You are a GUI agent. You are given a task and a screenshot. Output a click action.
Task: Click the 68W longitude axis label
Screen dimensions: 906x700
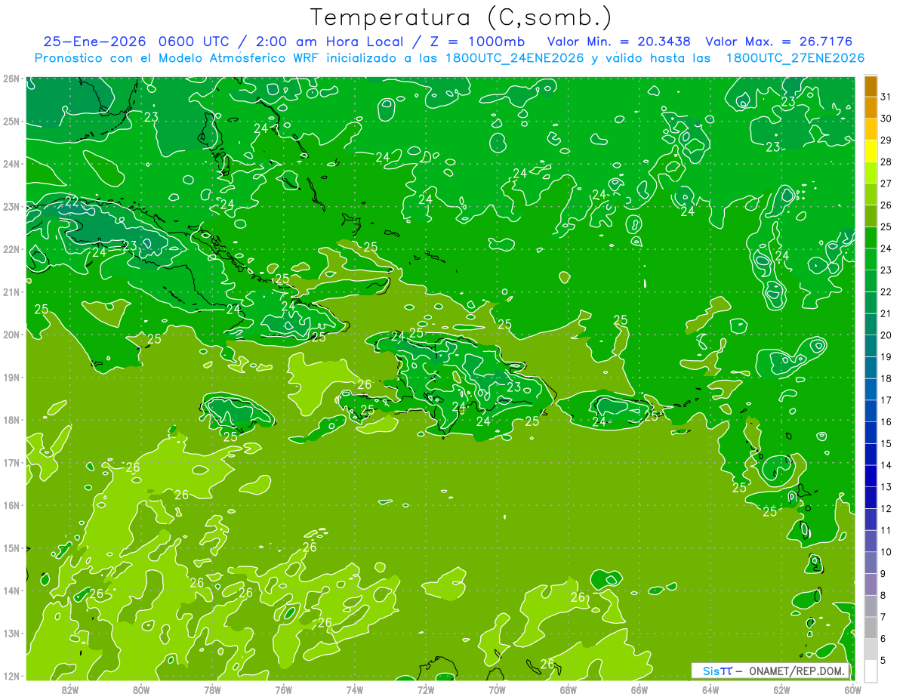pos(569,689)
